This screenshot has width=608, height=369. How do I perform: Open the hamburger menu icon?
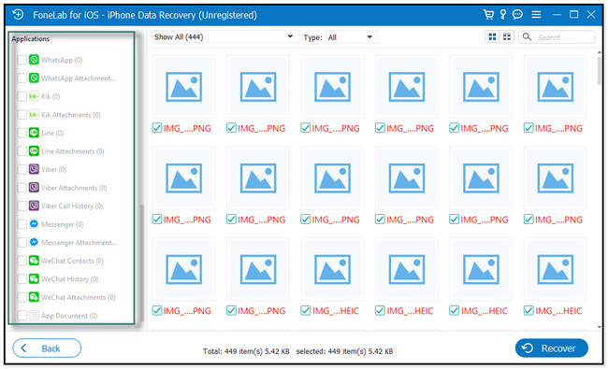(536, 15)
